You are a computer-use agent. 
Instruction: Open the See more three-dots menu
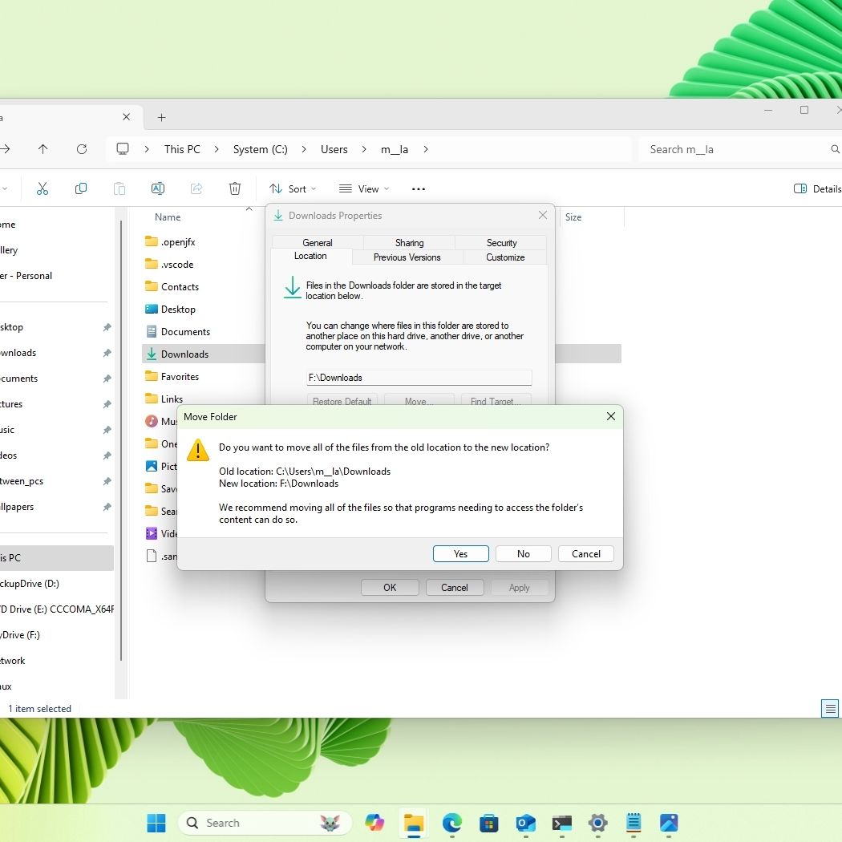coord(418,189)
